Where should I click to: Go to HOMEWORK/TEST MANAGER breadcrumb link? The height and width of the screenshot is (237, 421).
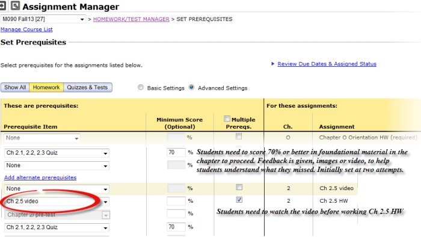coord(131,19)
